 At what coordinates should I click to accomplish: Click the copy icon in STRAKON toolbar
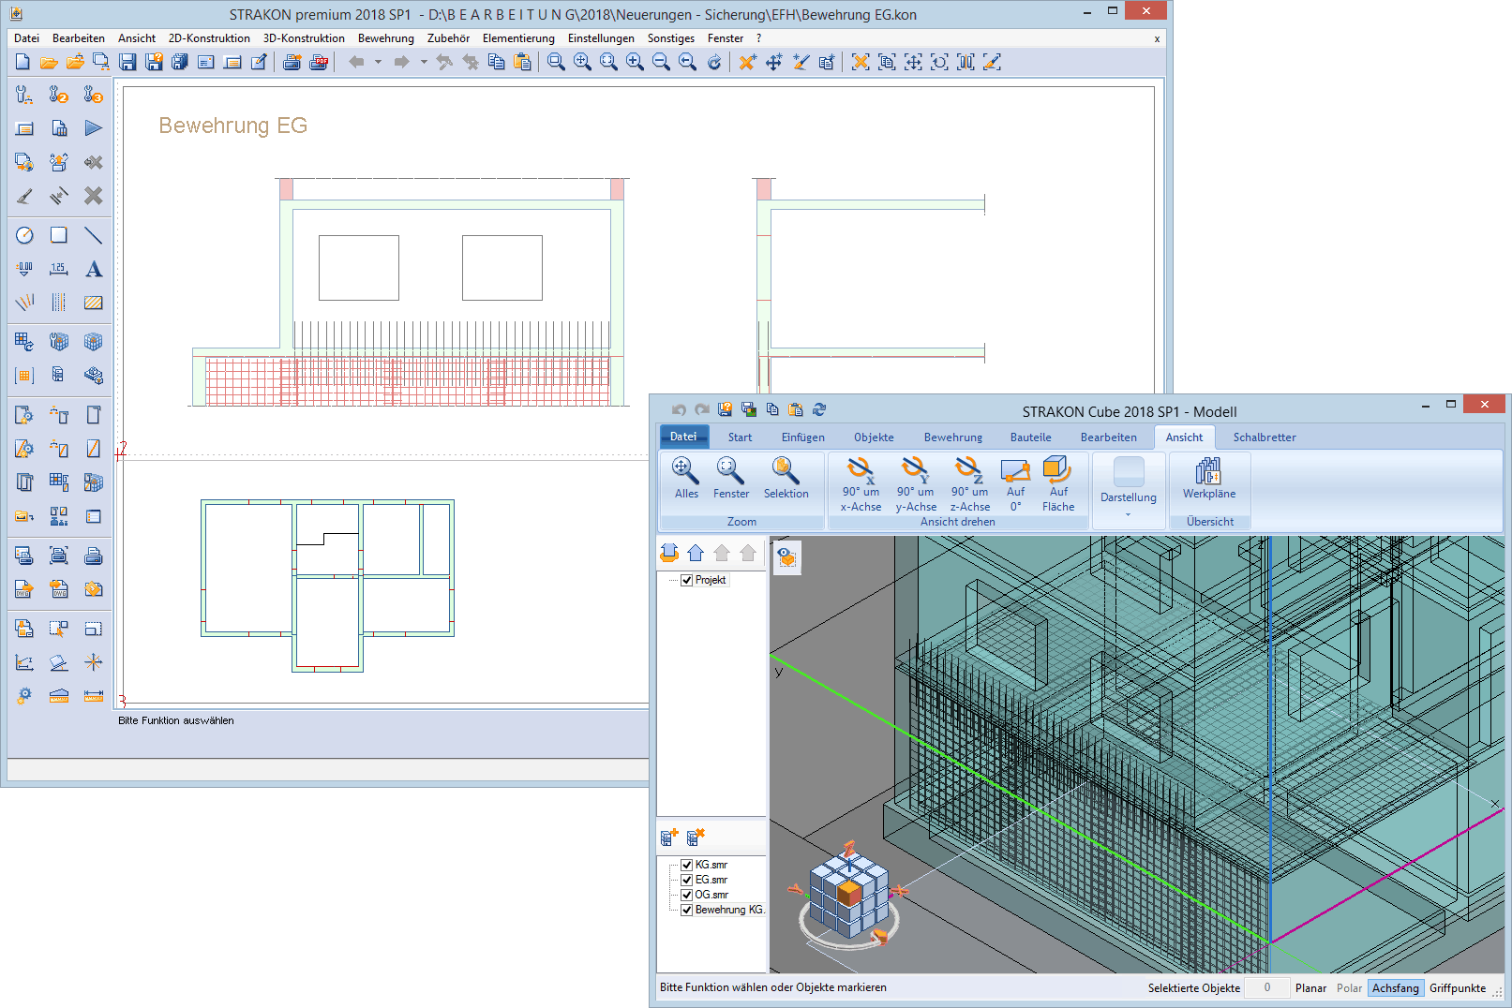pyautogui.click(x=496, y=62)
